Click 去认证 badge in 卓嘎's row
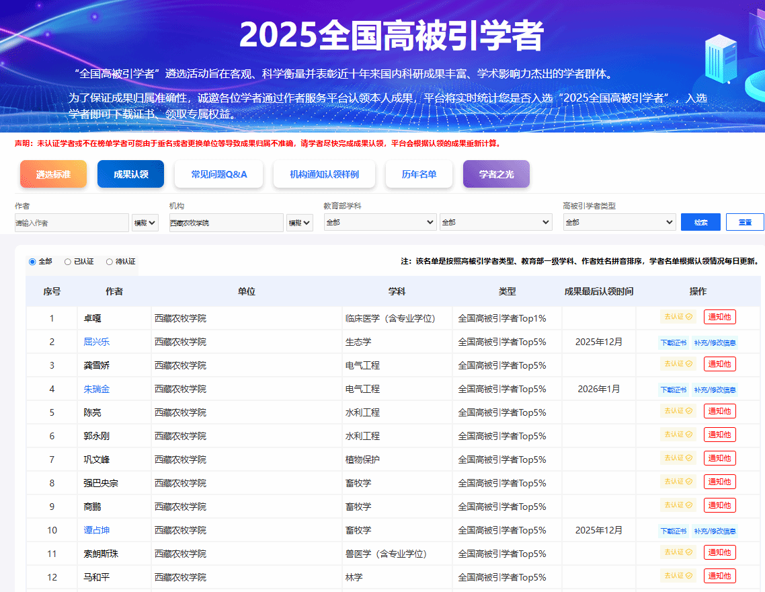The image size is (765, 592). (678, 317)
